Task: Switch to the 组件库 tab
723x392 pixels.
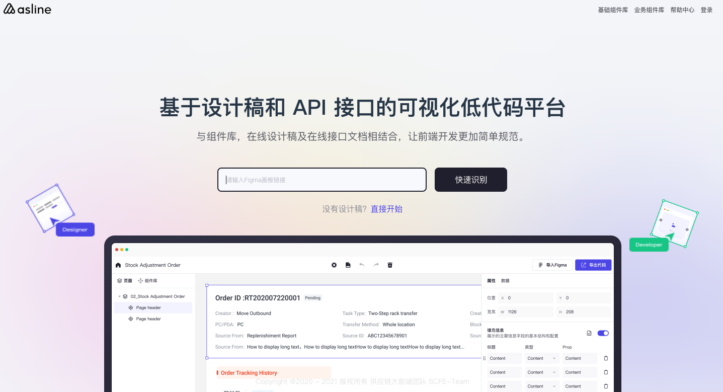Action: [147, 281]
